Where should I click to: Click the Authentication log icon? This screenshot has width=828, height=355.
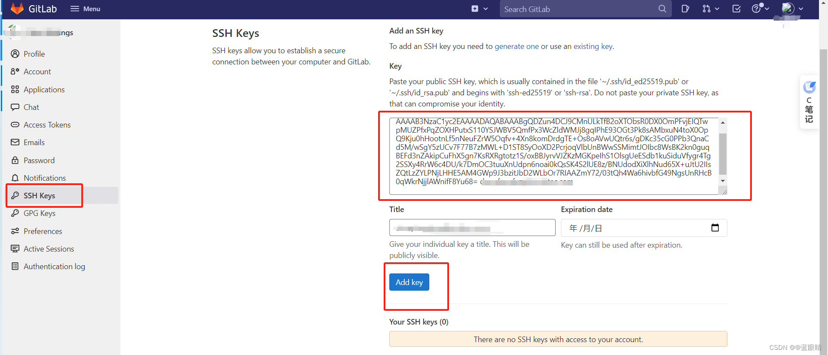(15, 266)
